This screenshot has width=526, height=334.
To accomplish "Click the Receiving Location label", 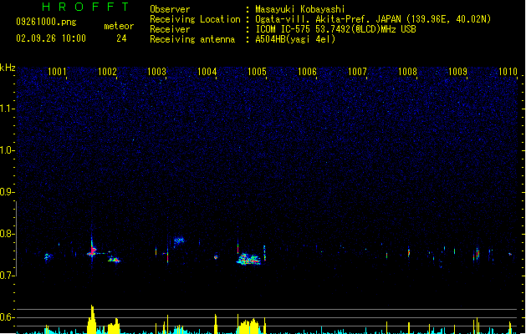I will (195, 19).
